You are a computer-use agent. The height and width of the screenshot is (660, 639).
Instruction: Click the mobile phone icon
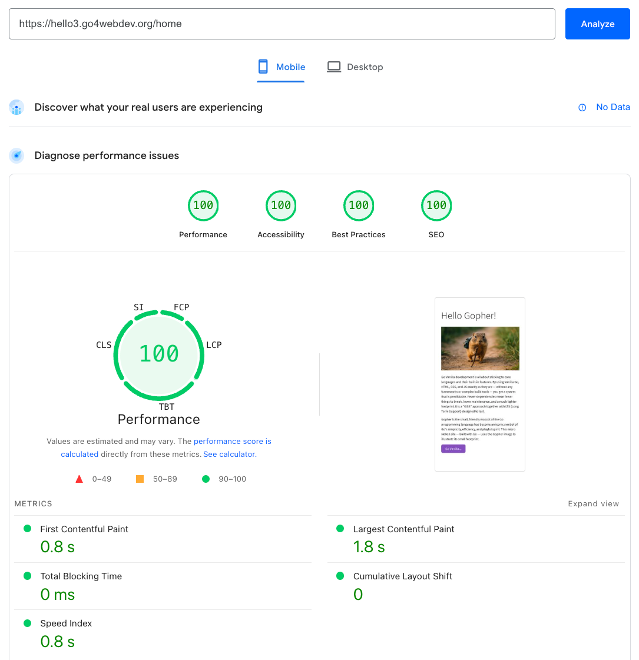point(263,67)
